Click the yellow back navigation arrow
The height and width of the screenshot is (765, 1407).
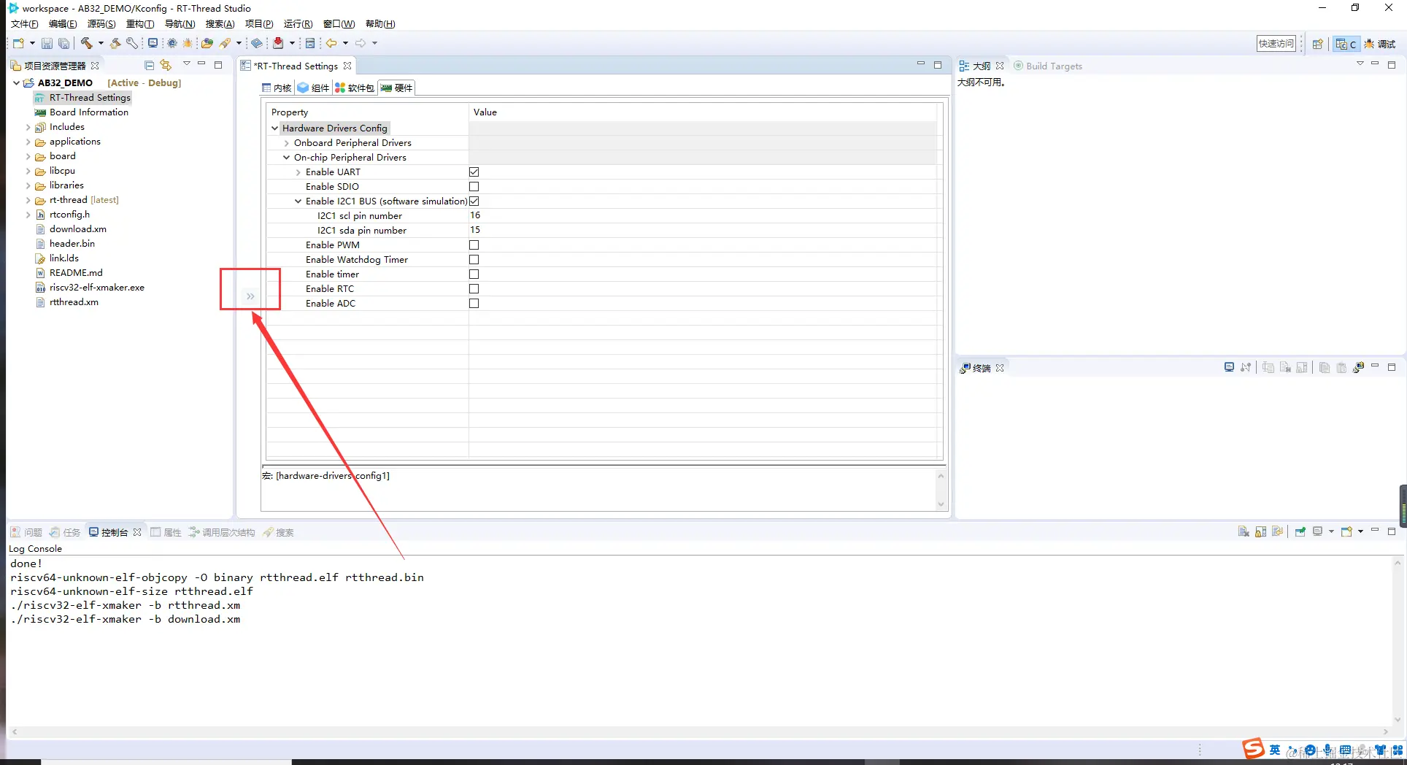(331, 43)
